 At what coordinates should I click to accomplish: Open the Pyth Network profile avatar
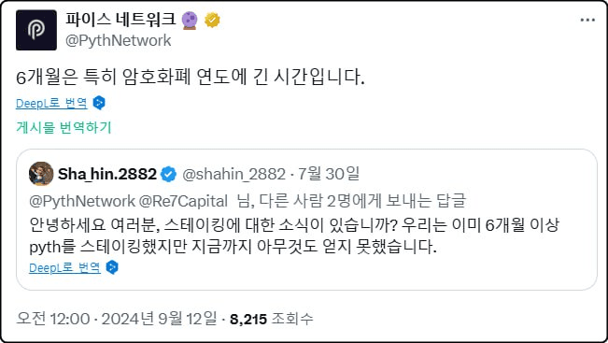tap(36, 30)
